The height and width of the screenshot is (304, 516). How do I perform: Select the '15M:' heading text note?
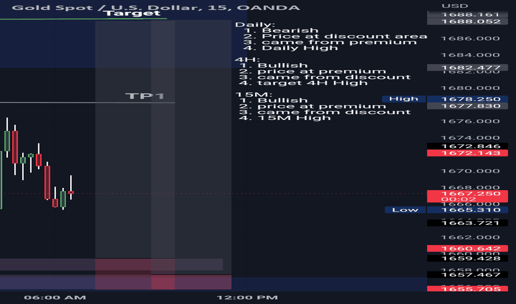(254, 95)
